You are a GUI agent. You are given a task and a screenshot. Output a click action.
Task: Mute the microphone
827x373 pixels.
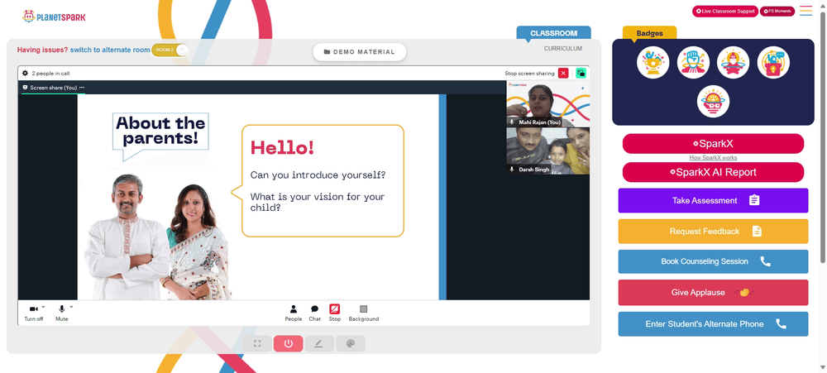tap(62, 313)
